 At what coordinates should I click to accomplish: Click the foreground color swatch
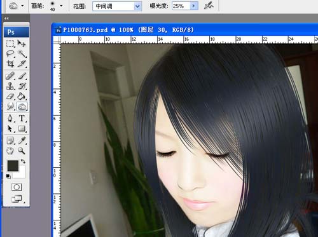pos(13,165)
